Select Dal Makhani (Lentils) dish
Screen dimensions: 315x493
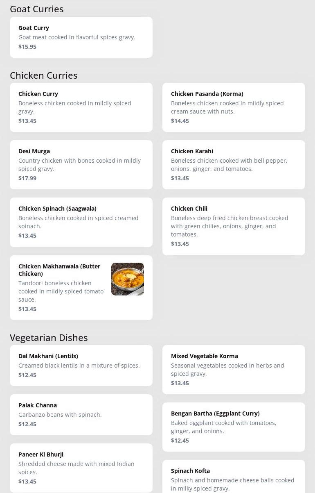point(81,366)
